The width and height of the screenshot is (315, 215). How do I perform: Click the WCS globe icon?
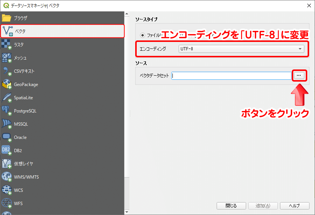coord(6,190)
